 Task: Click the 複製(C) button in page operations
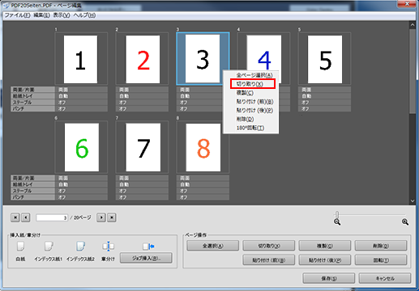coord(325,246)
